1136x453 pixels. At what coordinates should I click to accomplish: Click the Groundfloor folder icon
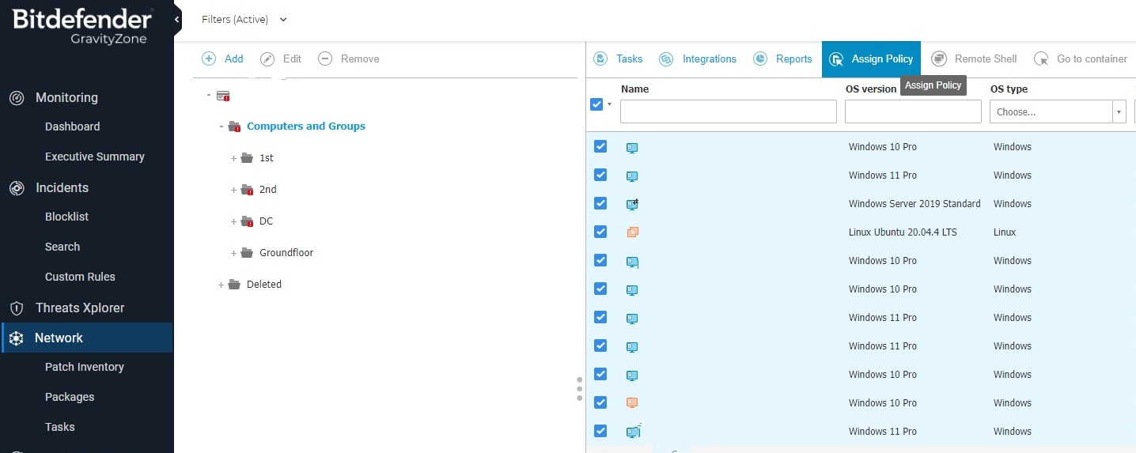point(248,253)
